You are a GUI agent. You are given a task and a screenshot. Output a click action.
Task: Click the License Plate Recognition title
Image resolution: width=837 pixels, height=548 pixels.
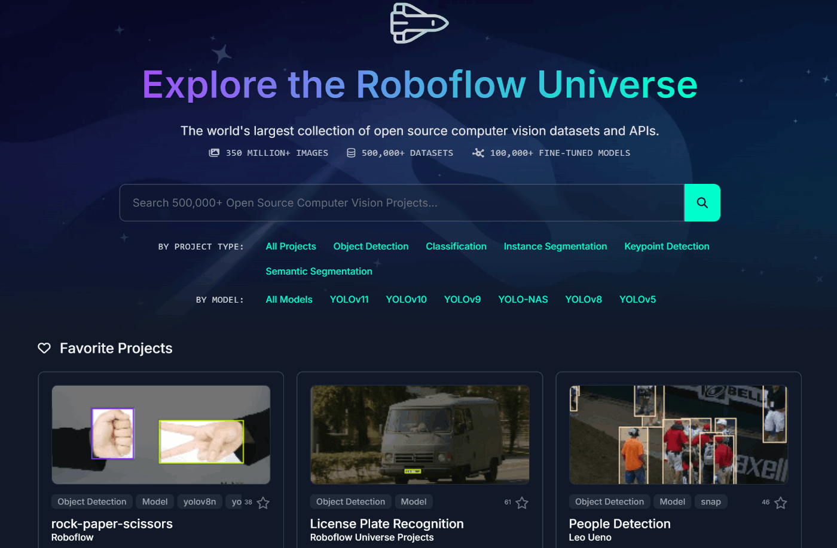[x=387, y=524]
